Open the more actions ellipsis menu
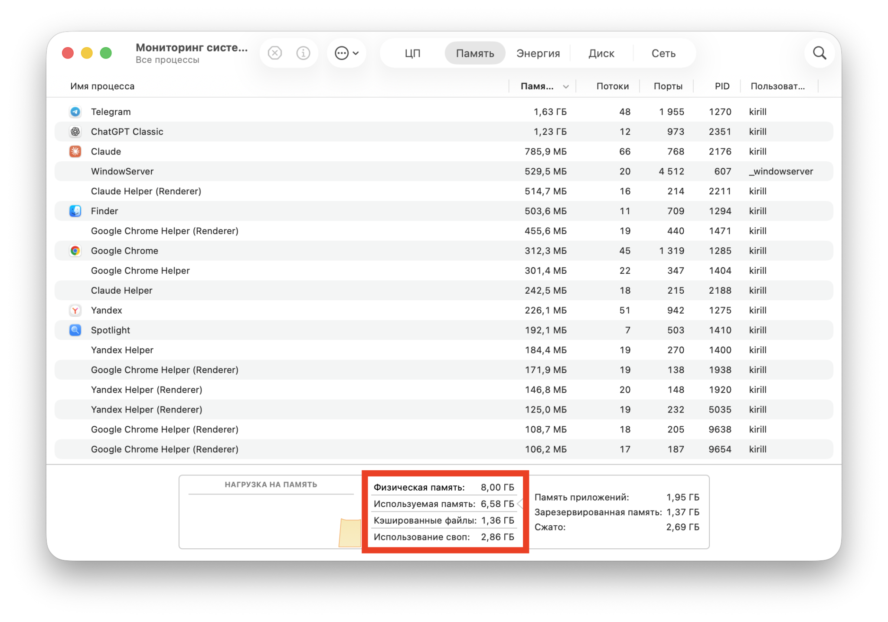Viewport: 888px width, 622px height. click(x=346, y=53)
